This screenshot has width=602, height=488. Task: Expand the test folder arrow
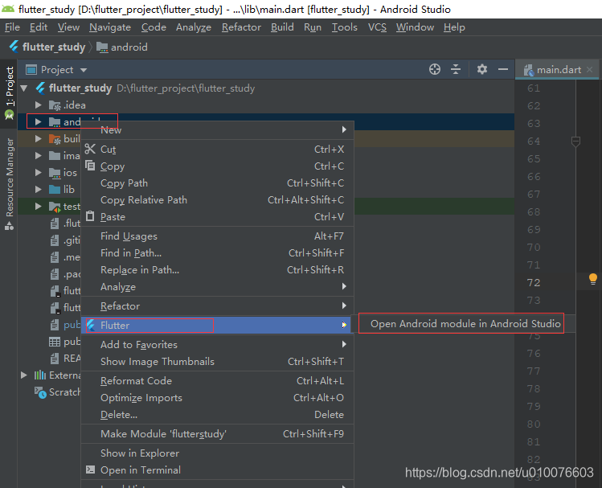coord(38,206)
